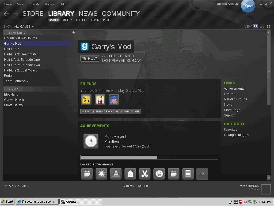
Task: Switch to detail view mode
Action: coord(256,26)
